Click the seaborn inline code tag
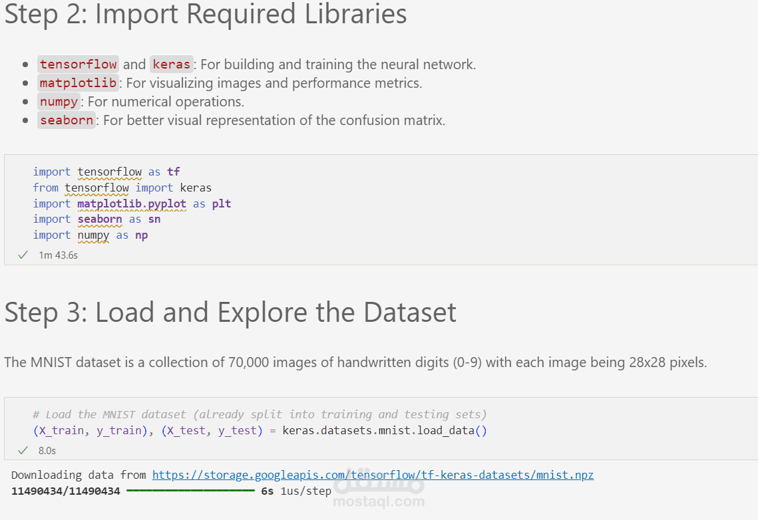This screenshot has width=758, height=520. 67,120
